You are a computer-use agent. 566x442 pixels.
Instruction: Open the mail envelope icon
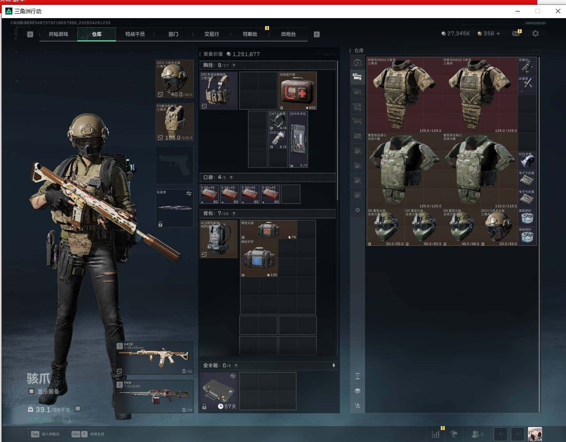[516, 34]
